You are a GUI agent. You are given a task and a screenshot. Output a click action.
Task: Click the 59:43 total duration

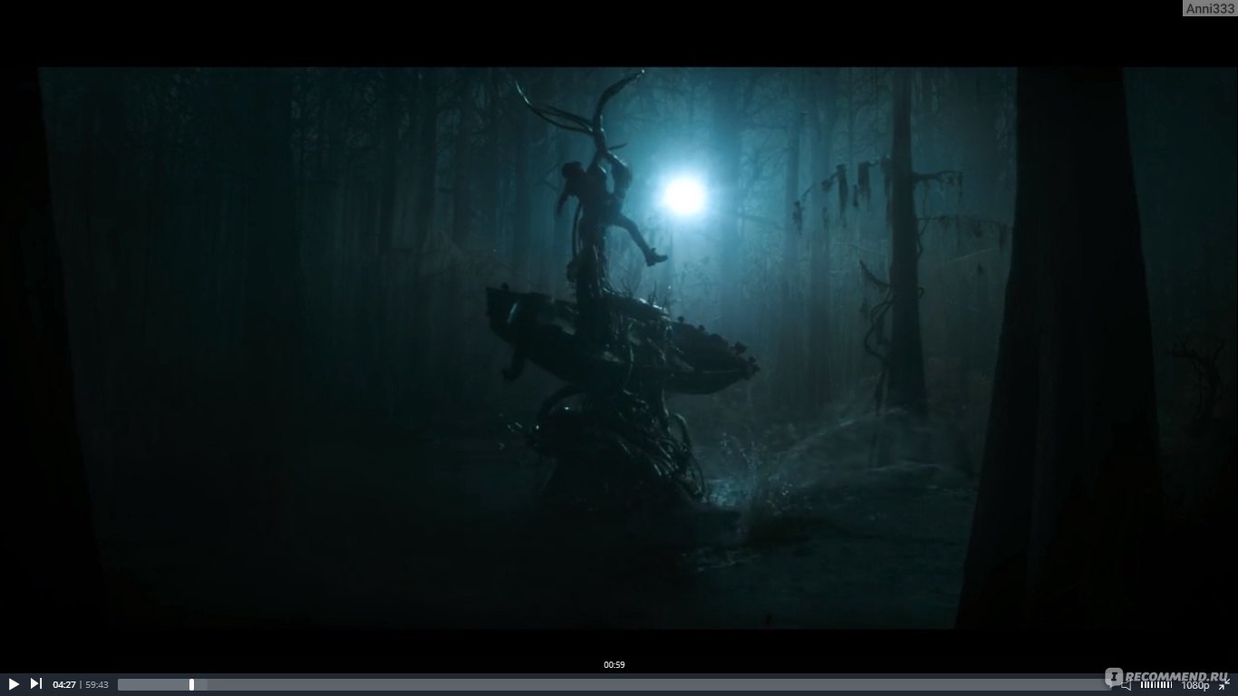(x=97, y=685)
